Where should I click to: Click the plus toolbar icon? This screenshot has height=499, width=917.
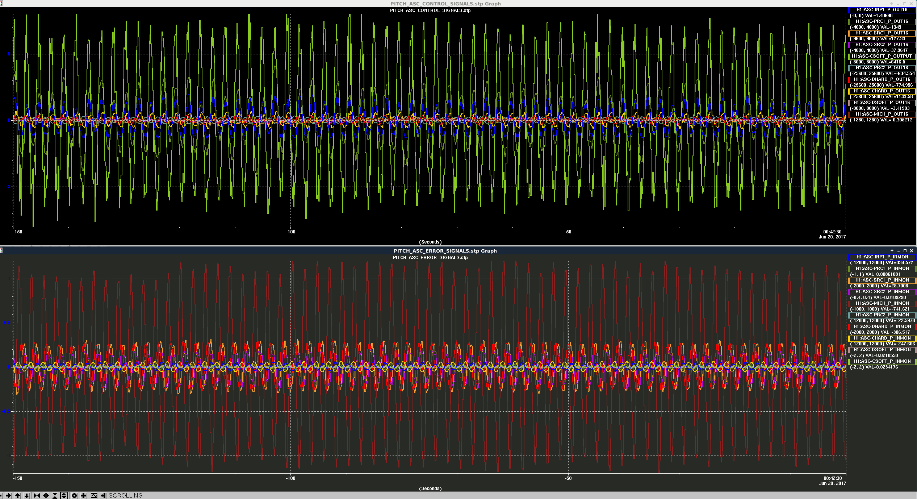point(84,495)
